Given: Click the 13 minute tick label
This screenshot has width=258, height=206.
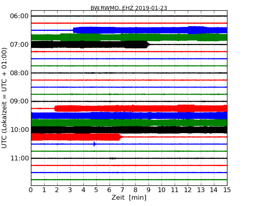Looking at the screenshot, I should 201,190.
